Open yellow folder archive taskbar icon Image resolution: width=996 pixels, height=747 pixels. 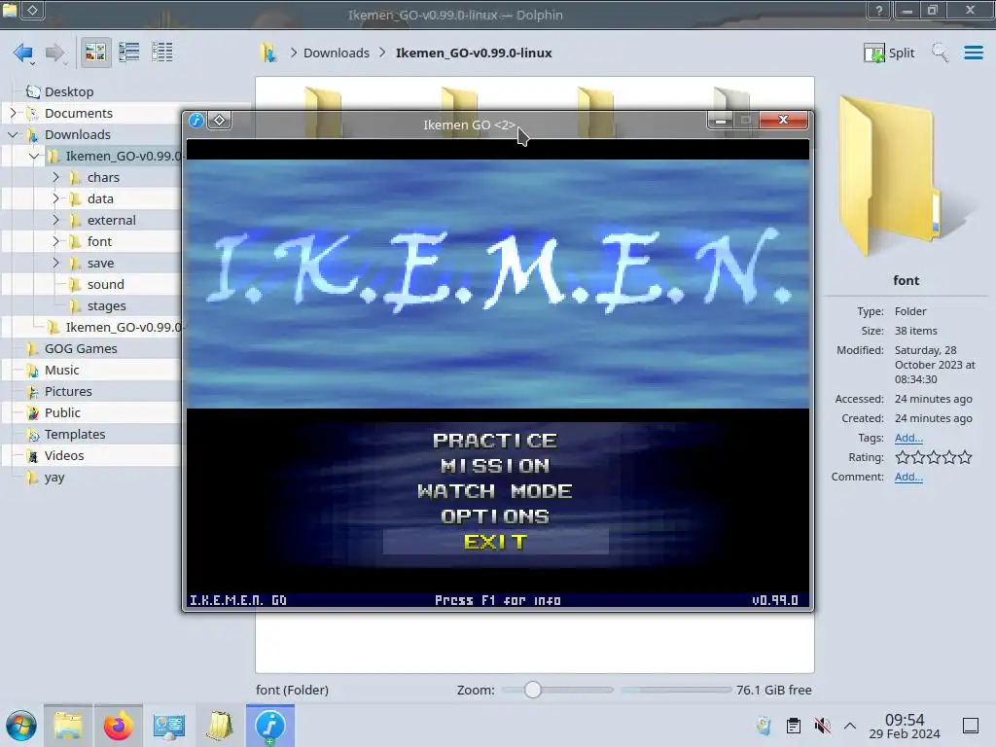pyautogui.click(x=219, y=726)
